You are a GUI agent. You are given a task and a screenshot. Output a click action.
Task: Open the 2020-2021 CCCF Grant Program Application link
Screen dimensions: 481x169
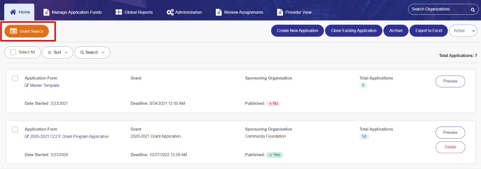pyautogui.click(x=69, y=136)
